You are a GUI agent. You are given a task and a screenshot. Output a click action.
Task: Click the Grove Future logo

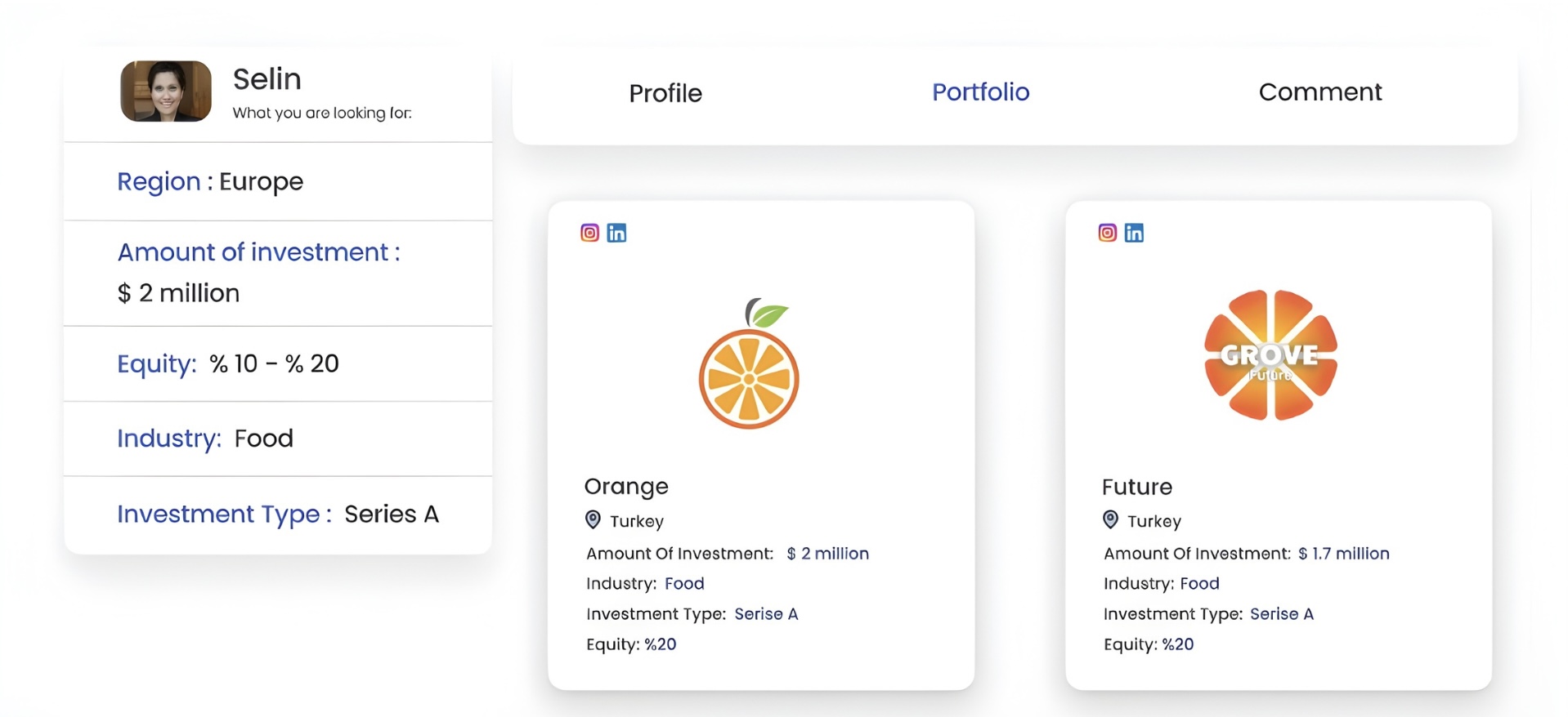tap(1270, 355)
